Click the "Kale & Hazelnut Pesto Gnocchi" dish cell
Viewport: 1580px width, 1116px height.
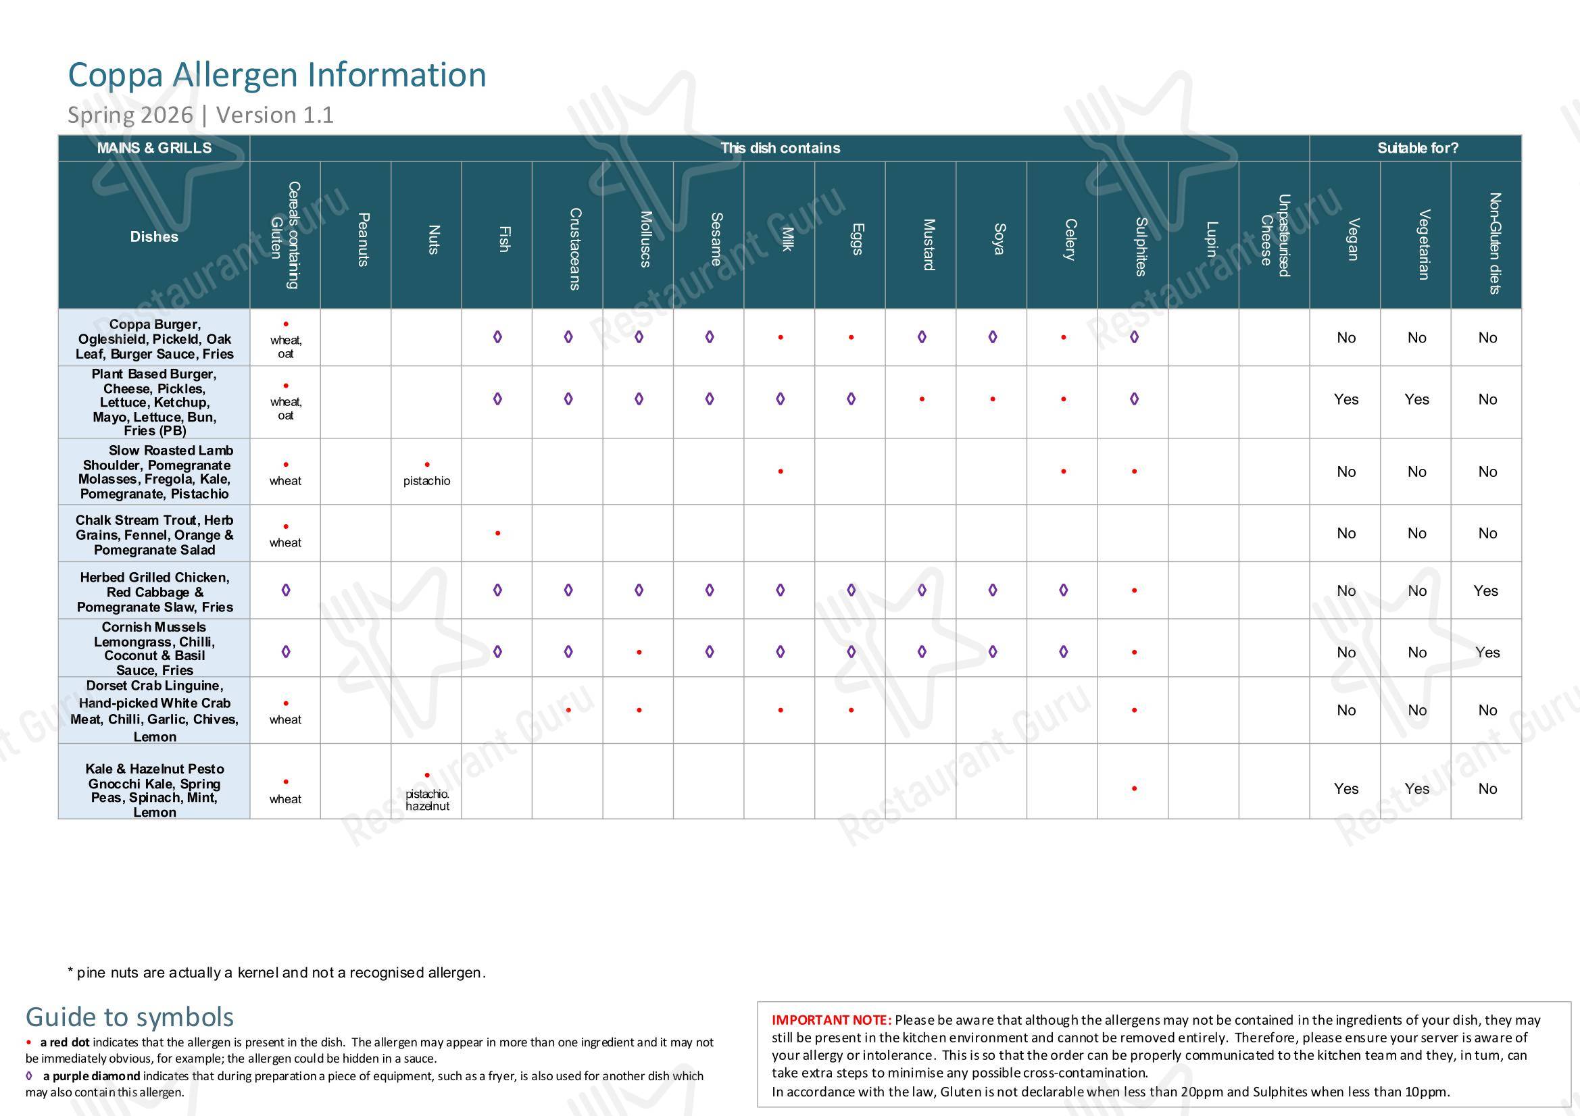154,782
